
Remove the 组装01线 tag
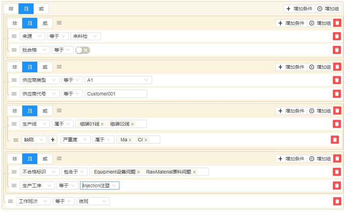(x=102, y=124)
